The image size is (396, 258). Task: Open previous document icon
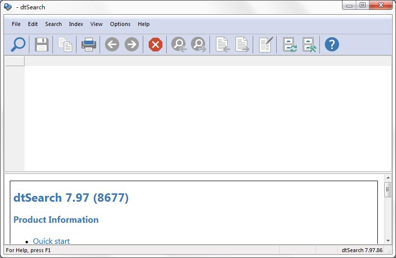[x=222, y=45]
